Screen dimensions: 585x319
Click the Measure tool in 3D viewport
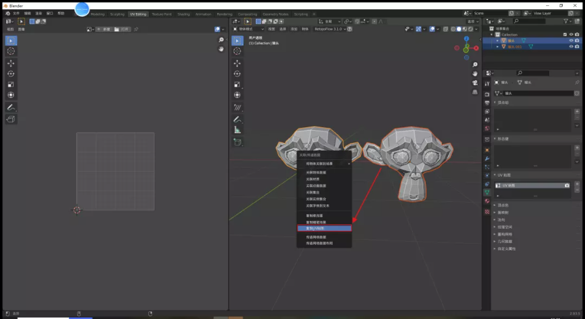(x=237, y=130)
